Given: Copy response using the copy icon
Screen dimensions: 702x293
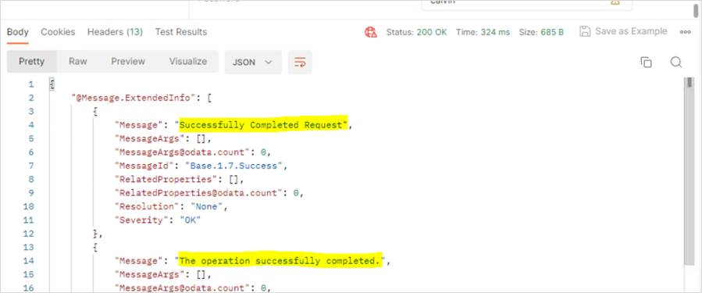Looking at the screenshot, I should coord(646,63).
